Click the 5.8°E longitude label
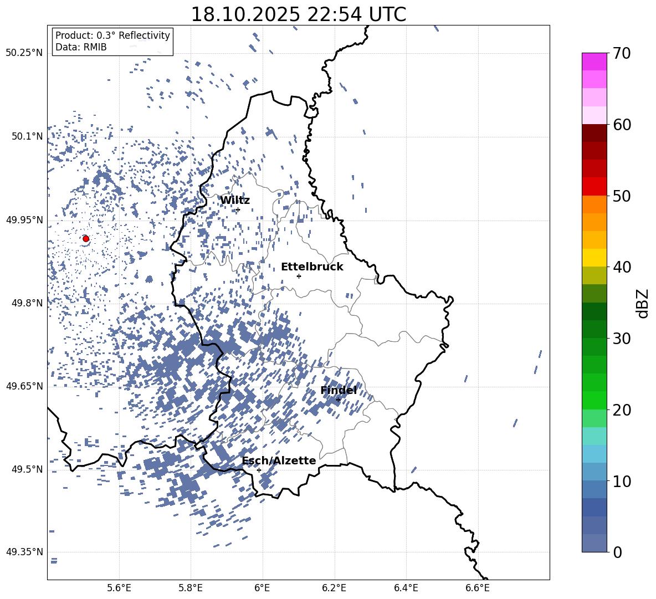The image size is (656, 599). click(191, 588)
